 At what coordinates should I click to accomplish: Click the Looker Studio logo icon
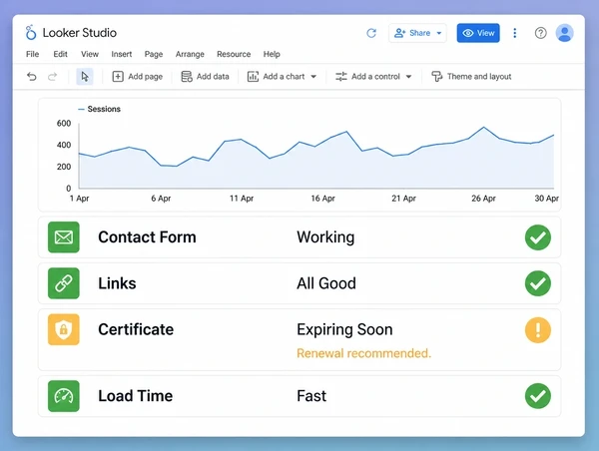coord(31,33)
